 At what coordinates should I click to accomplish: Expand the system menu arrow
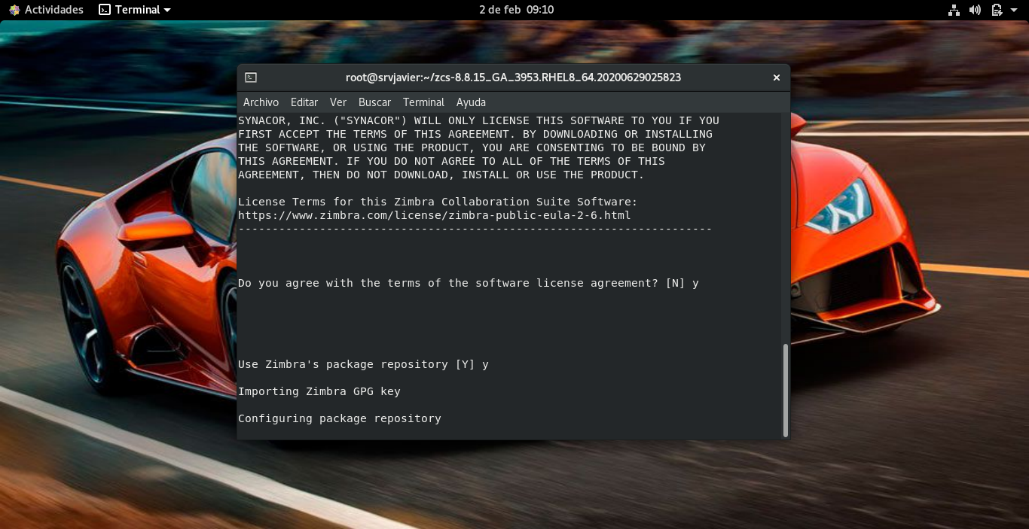(1014, 10)
